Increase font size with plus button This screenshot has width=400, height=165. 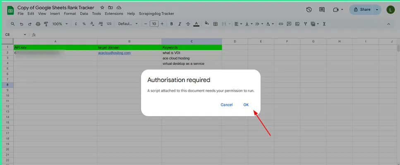coord(162,24)
